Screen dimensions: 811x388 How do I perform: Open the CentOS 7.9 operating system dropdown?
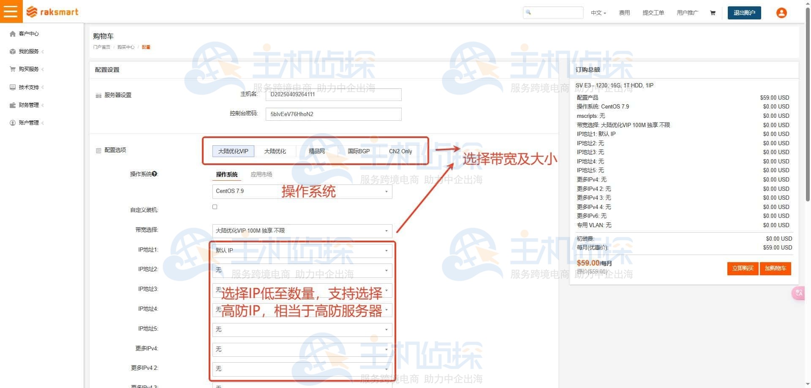[301, 191]
